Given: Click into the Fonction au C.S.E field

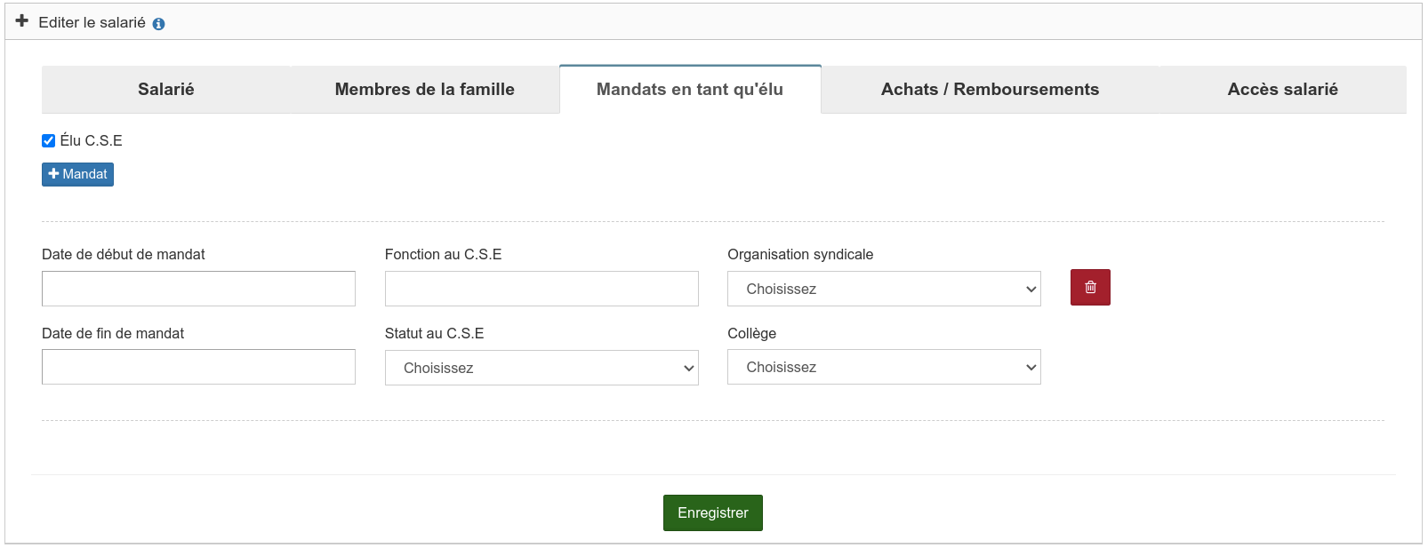Looking at the screenshot, I should click(x=542, y=289).
